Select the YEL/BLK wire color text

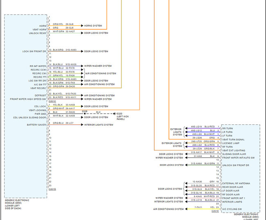click(58, 105)
